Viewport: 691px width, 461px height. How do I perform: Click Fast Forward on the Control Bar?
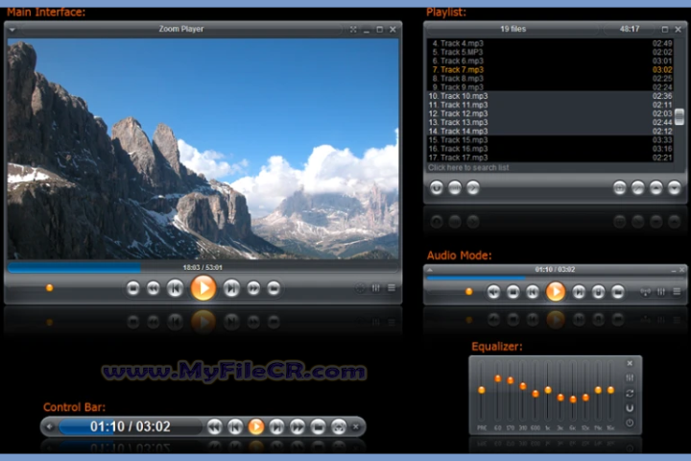[298, 426]
